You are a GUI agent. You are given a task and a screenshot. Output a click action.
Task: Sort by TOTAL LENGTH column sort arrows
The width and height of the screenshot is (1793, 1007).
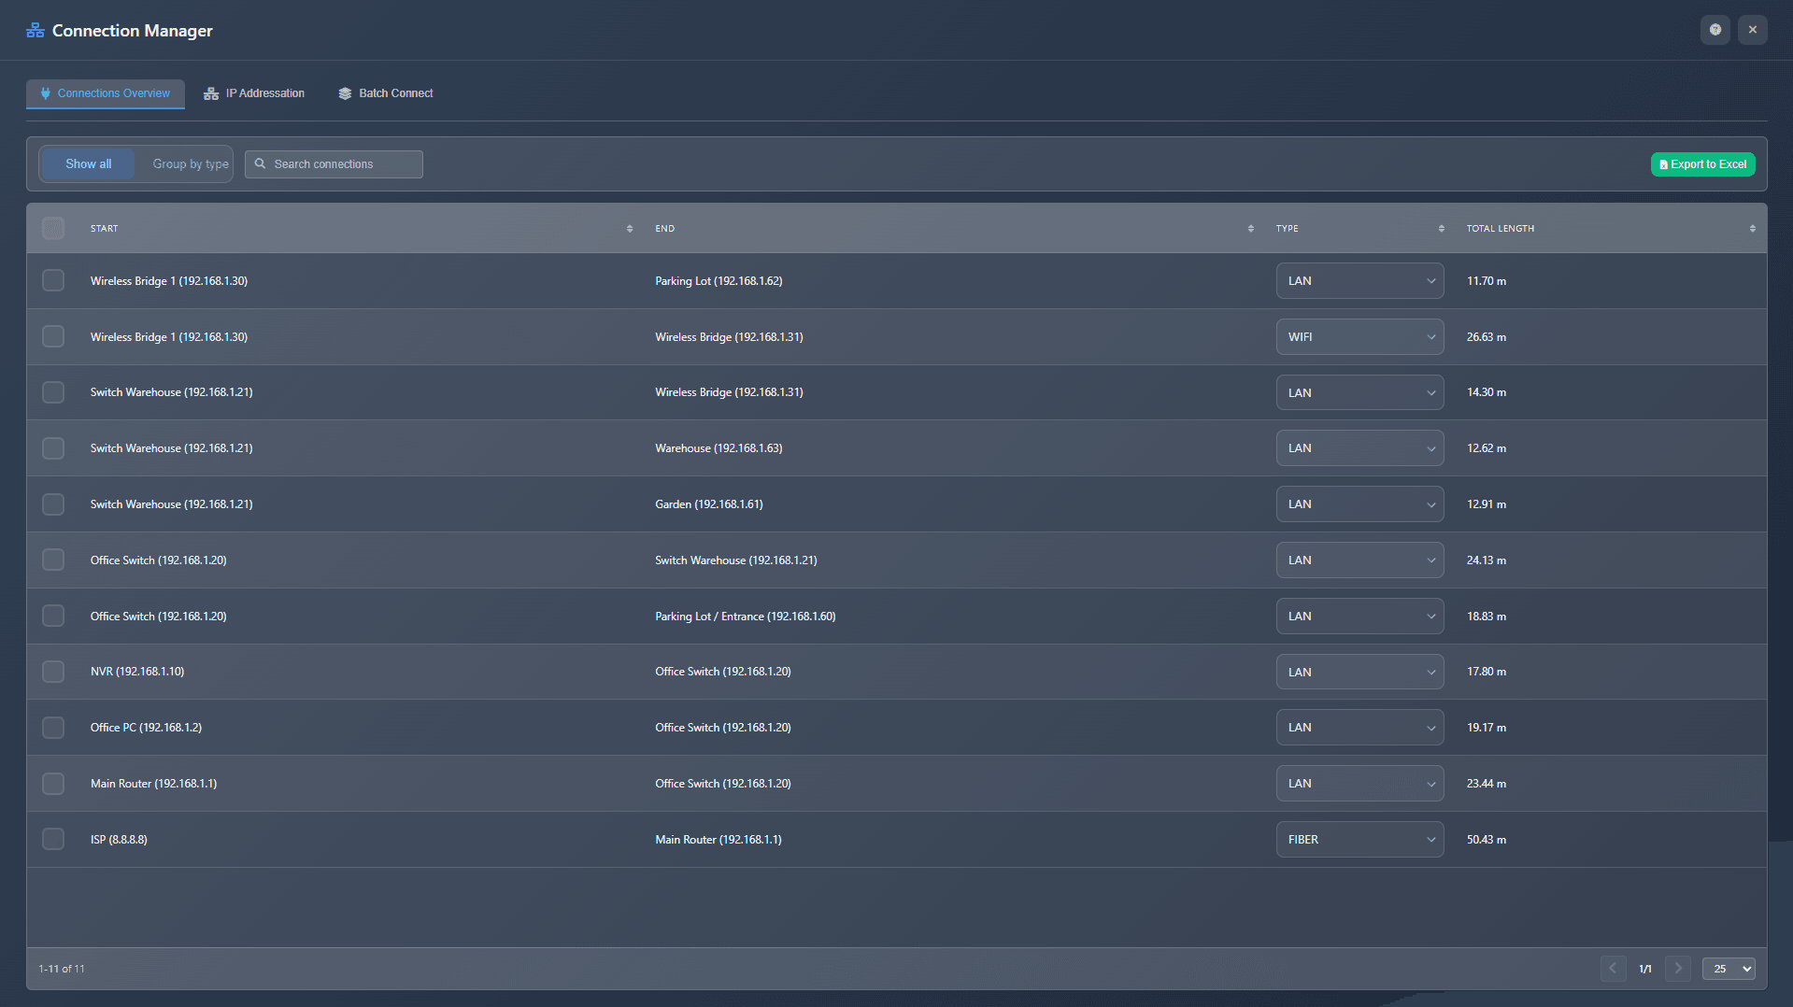point(1752,229)
